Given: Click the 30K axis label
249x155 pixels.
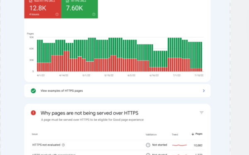Looking at the screenshot, I should (x=32, y=60).
